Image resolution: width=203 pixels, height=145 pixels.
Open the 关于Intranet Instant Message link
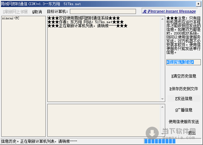[169, 11]
